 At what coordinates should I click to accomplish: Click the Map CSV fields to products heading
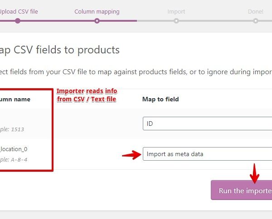[x=60, y=50]
